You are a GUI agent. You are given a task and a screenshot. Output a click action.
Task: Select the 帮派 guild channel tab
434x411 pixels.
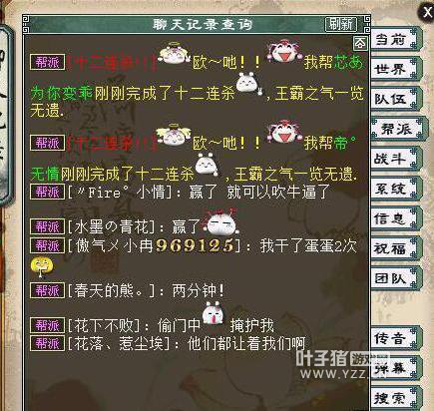pos(397,129)
